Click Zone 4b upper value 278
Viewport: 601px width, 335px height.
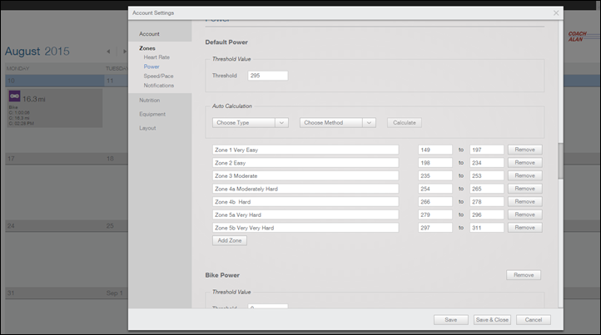pyautogui.click(x=487, y=202)
